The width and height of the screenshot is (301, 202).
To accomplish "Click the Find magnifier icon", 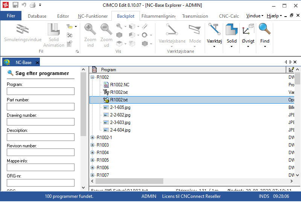I will pos(265,29).
